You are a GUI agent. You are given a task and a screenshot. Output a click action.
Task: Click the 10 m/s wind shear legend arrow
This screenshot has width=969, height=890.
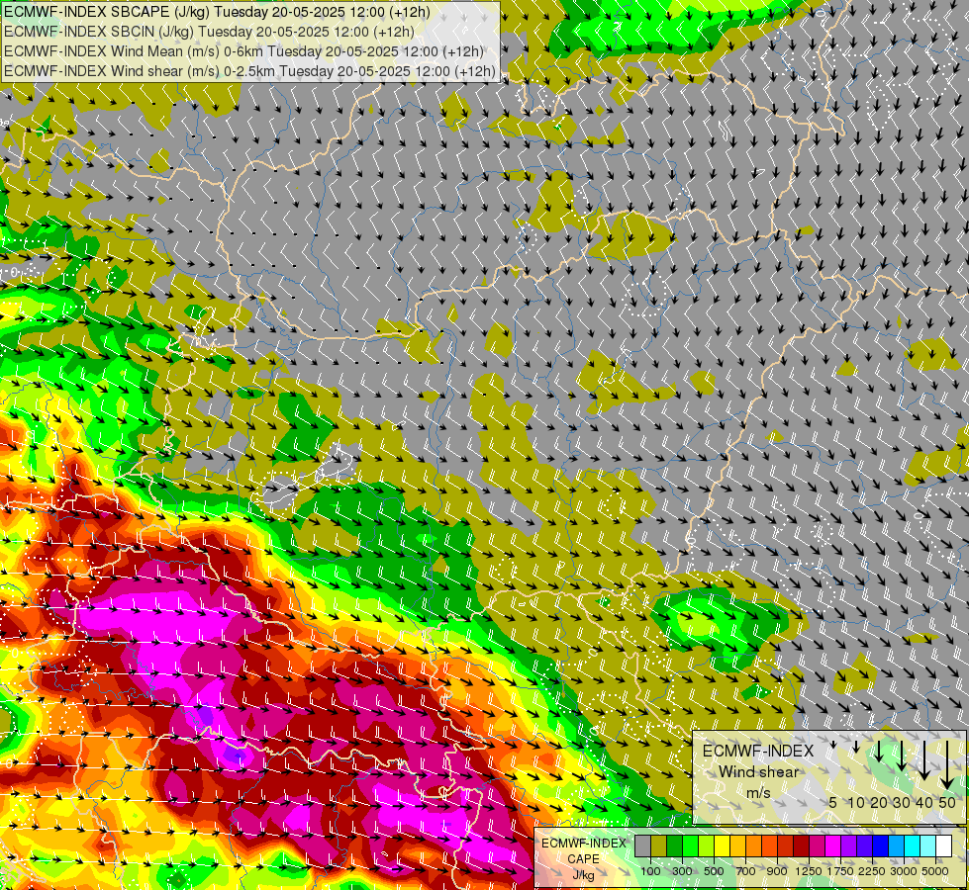(856, 747)
